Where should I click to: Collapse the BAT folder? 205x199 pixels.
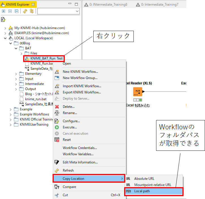[16, 48]
